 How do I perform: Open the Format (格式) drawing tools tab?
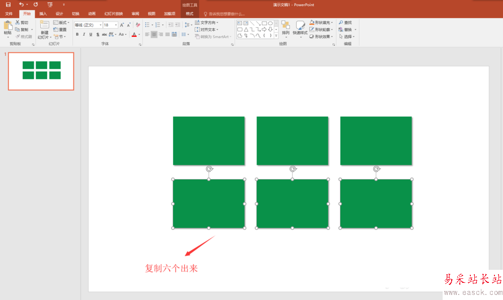189,14
